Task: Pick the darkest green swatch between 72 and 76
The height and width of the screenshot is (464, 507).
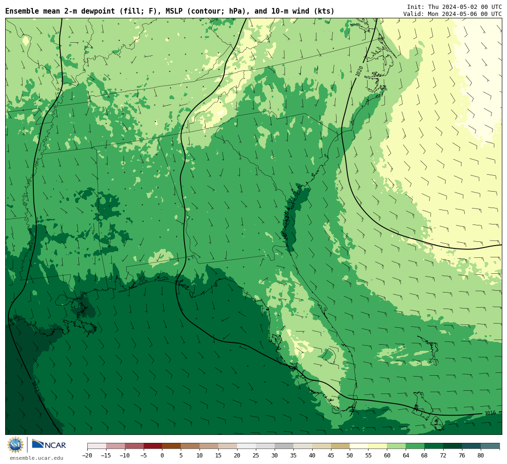Action: [x=453, y=446]
